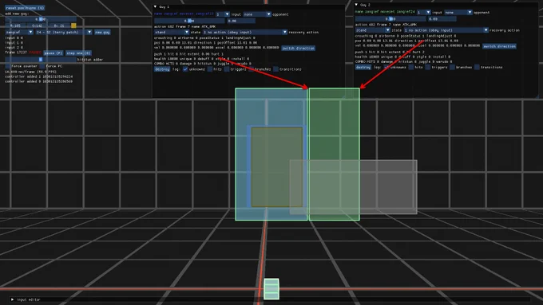Open the terry patch version dropdown
This screenshot has width=543, height=305.
tap(64, 32)
